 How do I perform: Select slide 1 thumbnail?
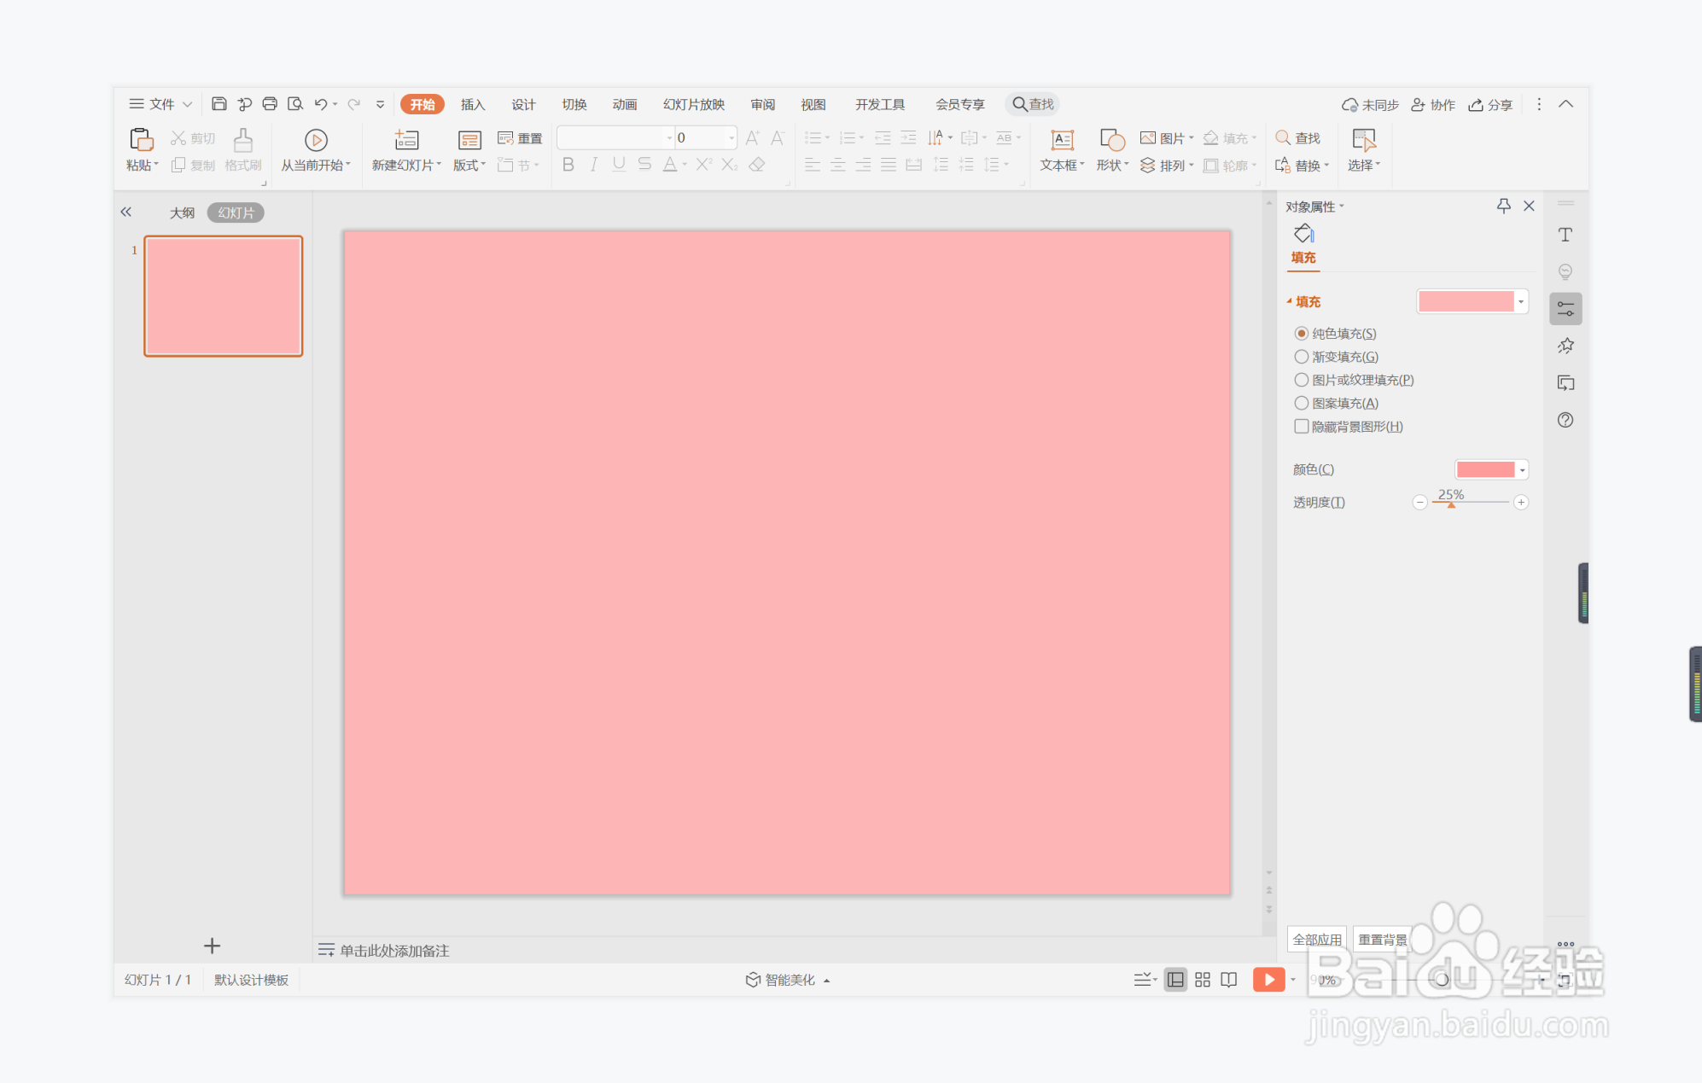[x=224, y=296]
